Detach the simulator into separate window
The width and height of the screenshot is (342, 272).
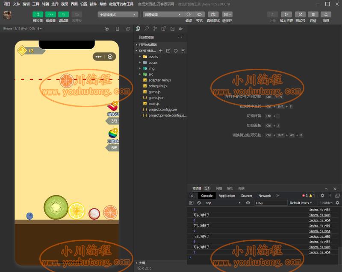tap(128, 29)
